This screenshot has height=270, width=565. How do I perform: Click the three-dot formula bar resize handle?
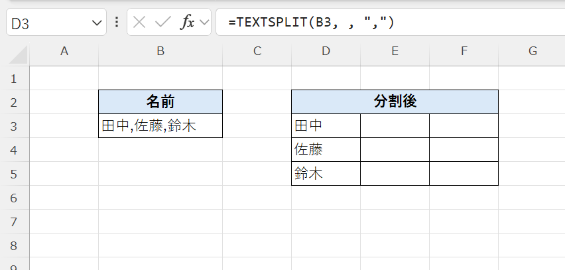pyautogui.click(x=117, y=22)
